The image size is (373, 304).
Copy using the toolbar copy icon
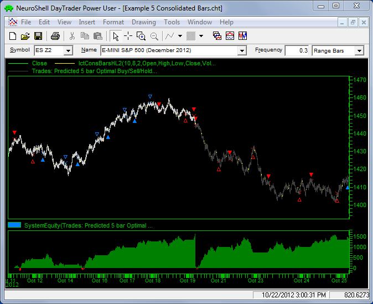(x=85, y=36)
